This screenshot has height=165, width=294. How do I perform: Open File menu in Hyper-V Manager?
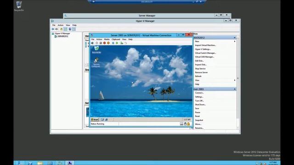(54, 25)
